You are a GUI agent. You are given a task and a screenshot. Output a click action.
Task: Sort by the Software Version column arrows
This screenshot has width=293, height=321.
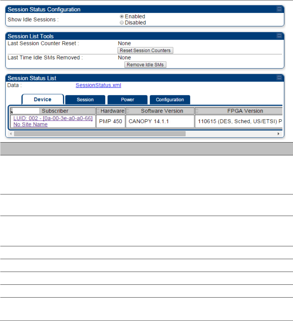[128, 111]
